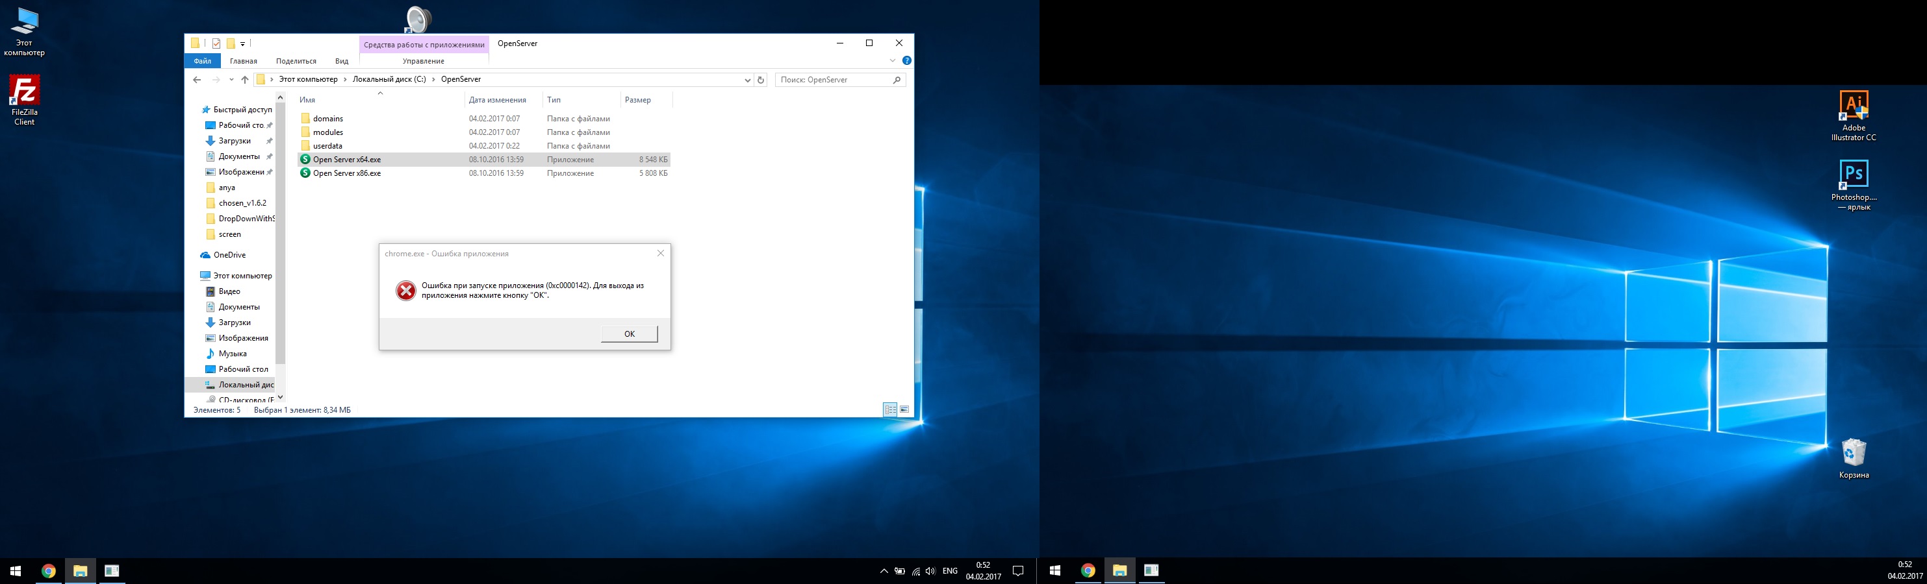This screenshot has height=584, width=1927.
Task: Click the refresh icon beside address bar
Action: [x=761, y=80]
